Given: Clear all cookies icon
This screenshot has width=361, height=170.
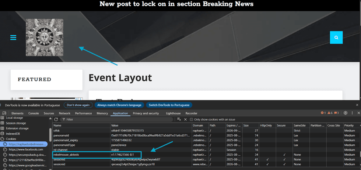Looking at the screenshot, I should 179,119.
